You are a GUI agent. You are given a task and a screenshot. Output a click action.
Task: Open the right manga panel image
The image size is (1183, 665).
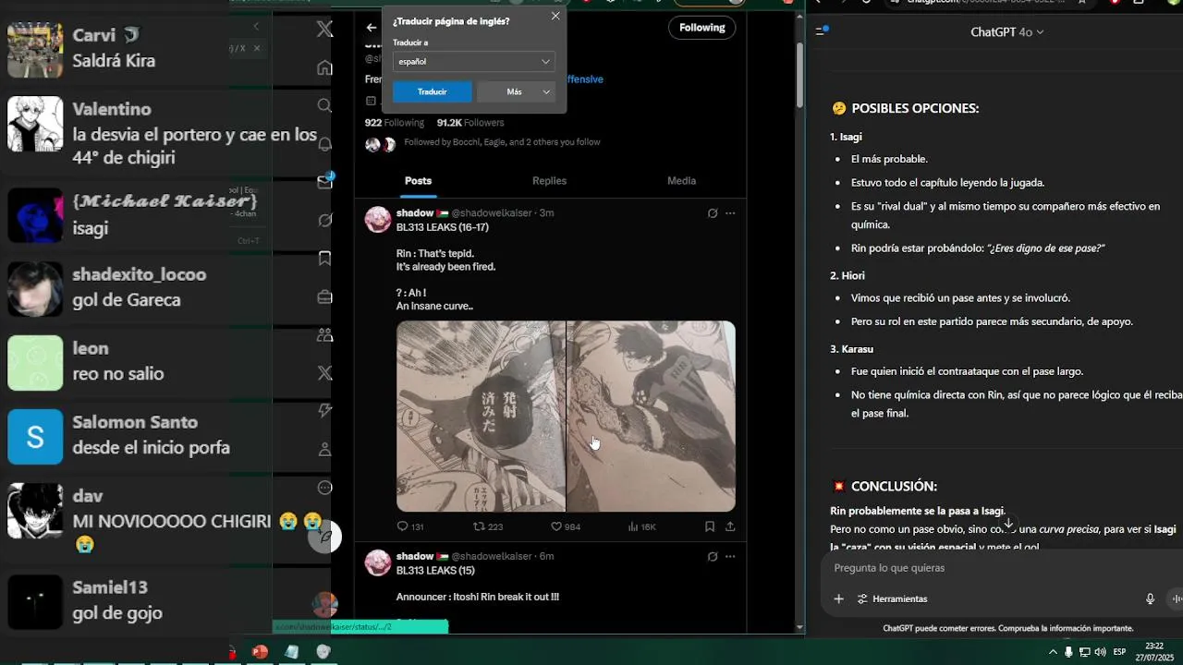click(x=651, y=417)
